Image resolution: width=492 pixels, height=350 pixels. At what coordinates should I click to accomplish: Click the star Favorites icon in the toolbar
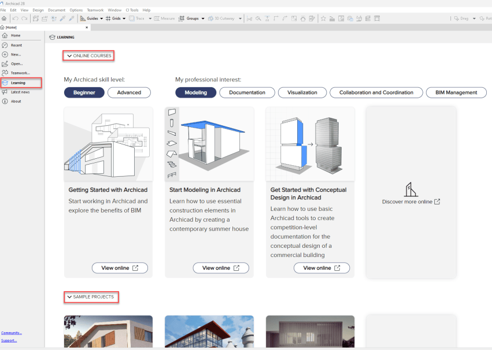(x=323, y=18)
